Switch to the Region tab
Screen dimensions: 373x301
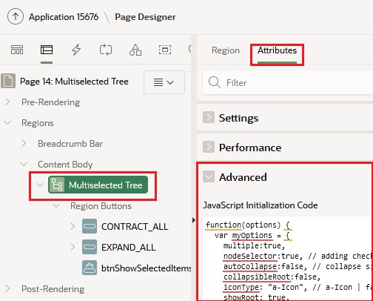[x=226, y=50]
